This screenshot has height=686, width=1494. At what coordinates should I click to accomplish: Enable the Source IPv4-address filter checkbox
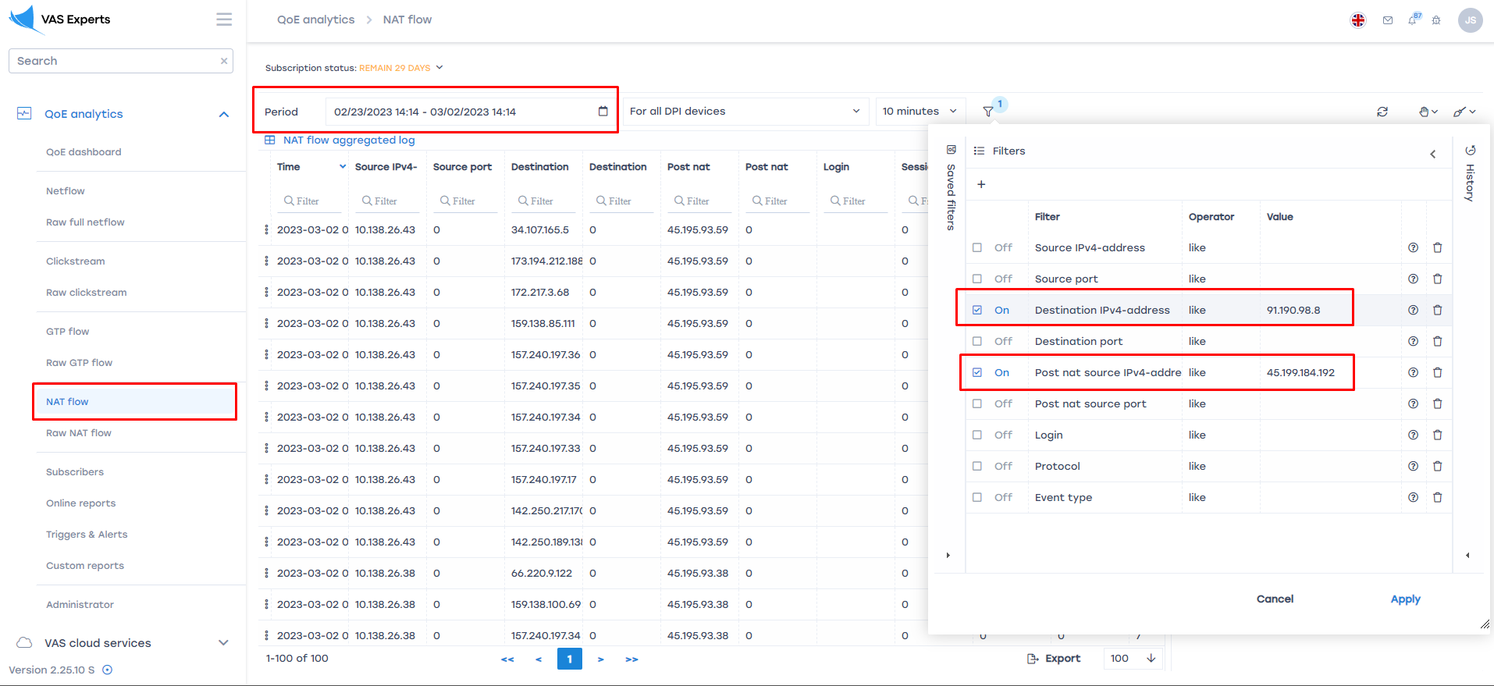click(977, 247)
